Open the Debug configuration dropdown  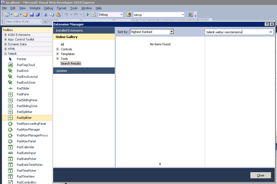click(121, 15)
